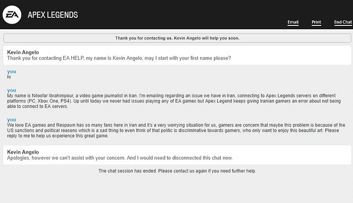
Task: Open the Print link
Action: pos(316,23)
